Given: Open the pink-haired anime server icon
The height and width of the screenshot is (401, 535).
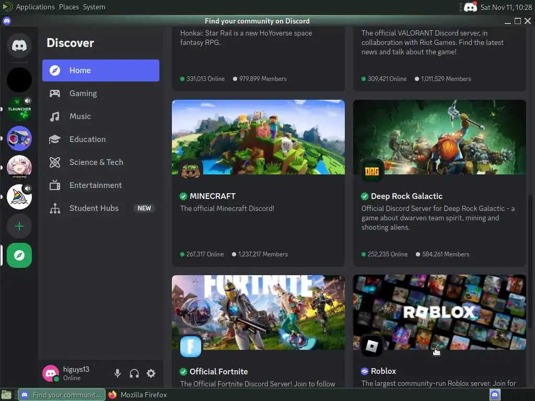Looking at the screenshot, I should [x=19, y=168].
